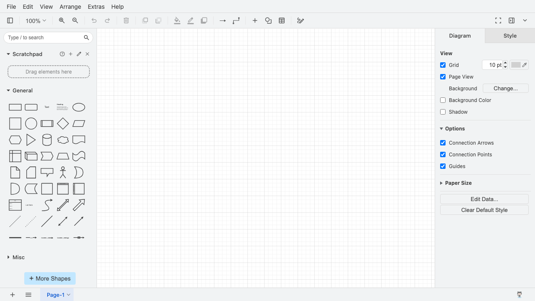The height and width of the screenshot is (301, 535).
Task: Open the 100% zoom dropdown
Action: 36,20
